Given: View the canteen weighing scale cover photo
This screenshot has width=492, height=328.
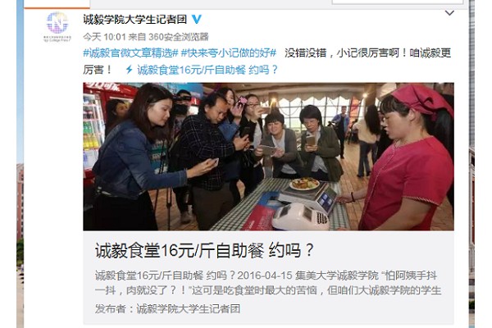Looking at the screenshot, I should coord(268,157).
